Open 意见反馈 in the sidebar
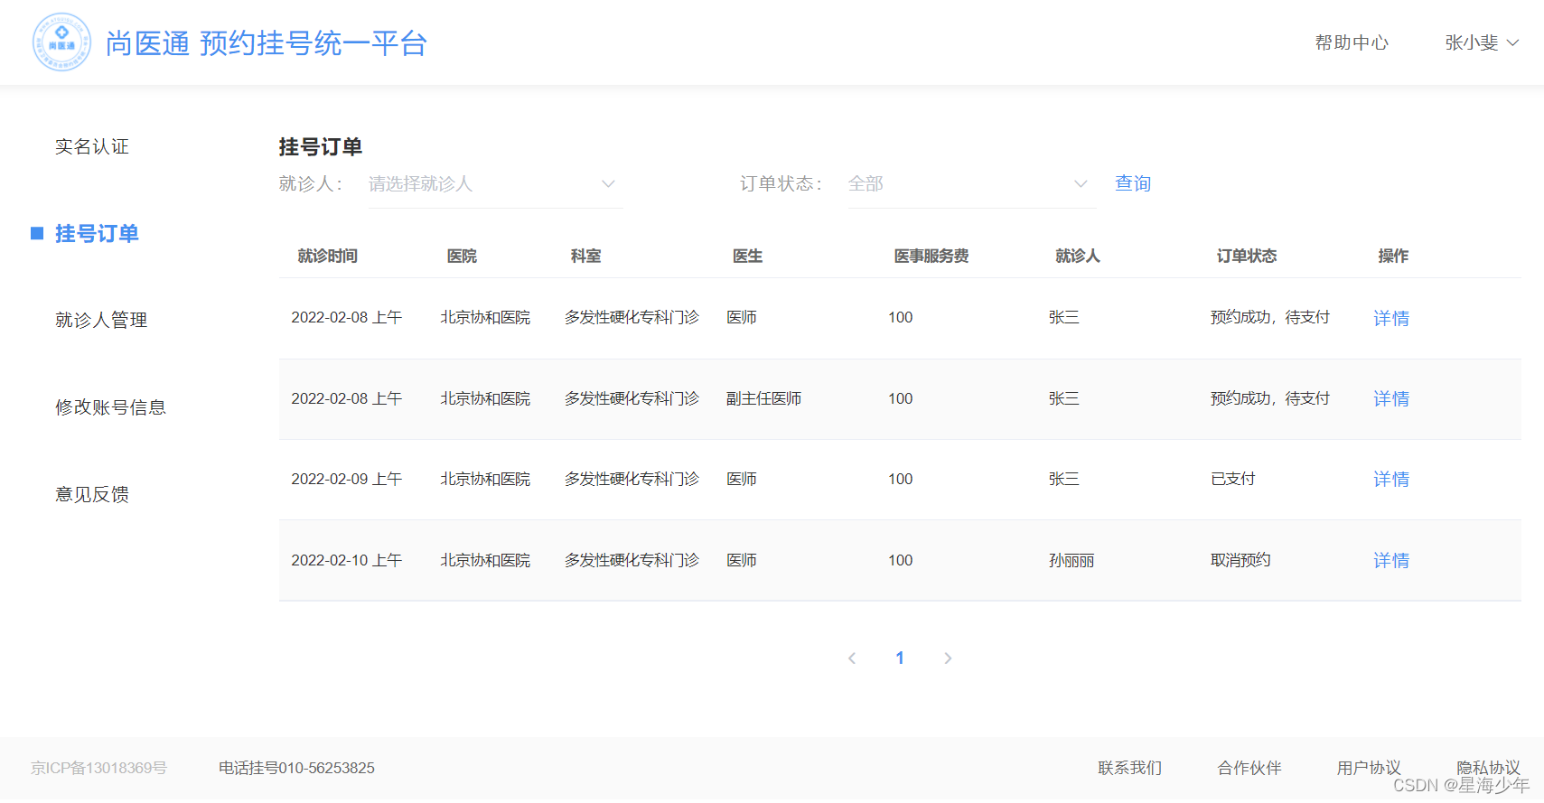Image resolution: width=1544 pixels, height=803 pixels. 92,494
